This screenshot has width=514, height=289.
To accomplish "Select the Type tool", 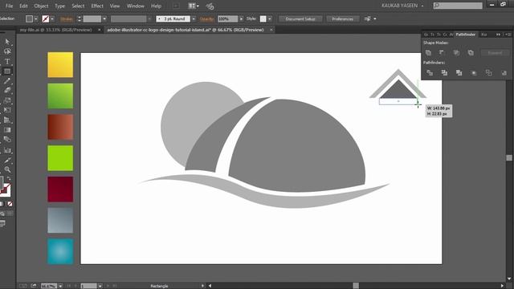I will click(x=7, y=61).
